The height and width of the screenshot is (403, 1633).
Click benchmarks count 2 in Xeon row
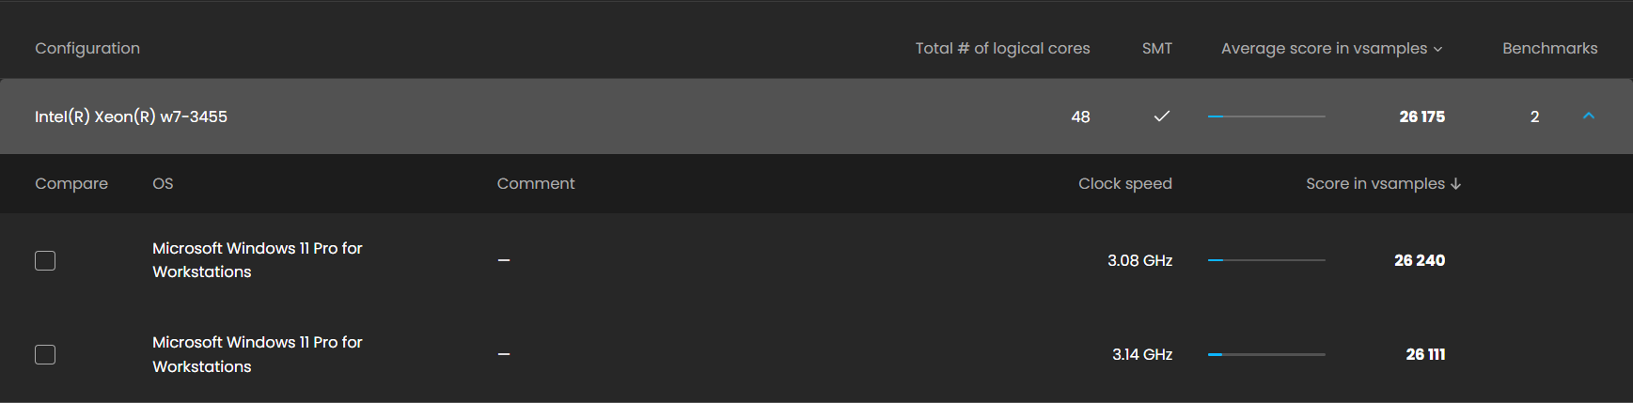click(1534, 116)
